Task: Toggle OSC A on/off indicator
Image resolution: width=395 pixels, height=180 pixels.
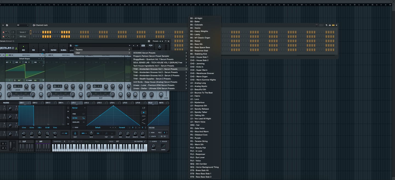Action: 7,55
